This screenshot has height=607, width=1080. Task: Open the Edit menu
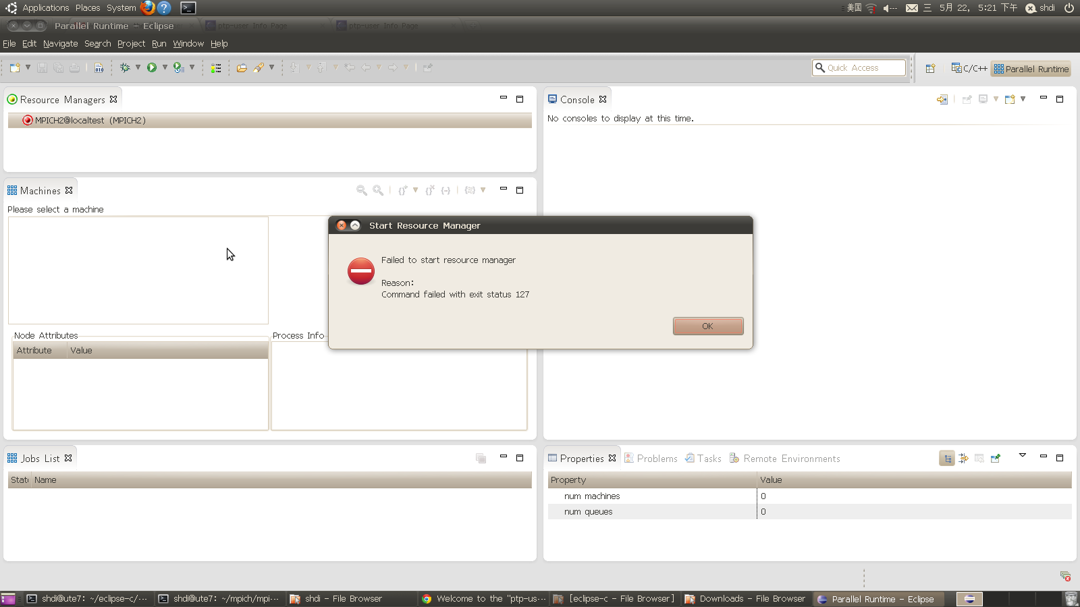[29, 44]
